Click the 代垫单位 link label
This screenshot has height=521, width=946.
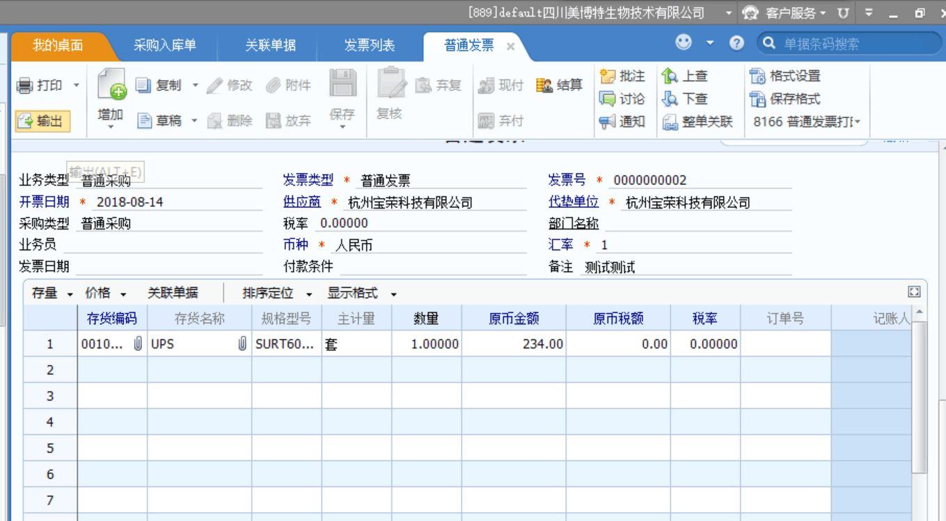[x=574, y=202]
